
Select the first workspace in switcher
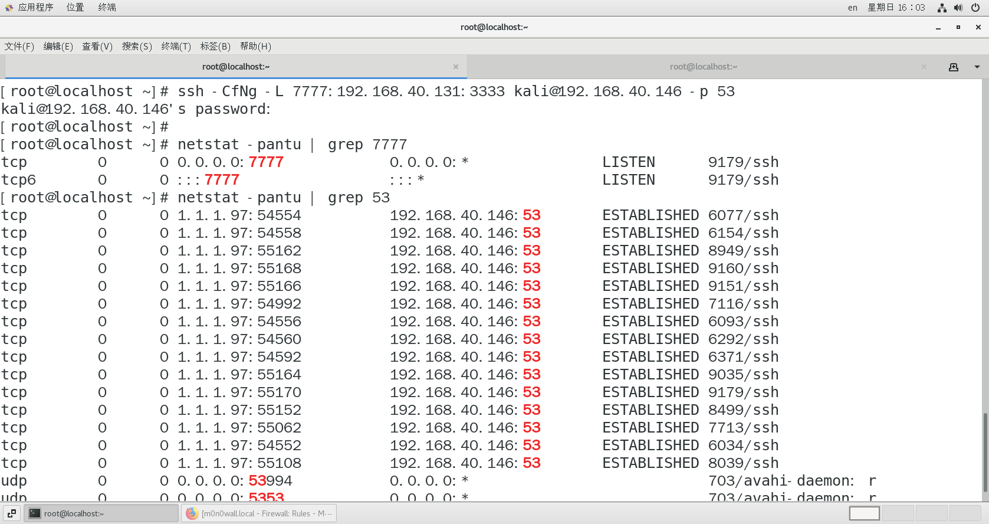(x=864, y=513)
